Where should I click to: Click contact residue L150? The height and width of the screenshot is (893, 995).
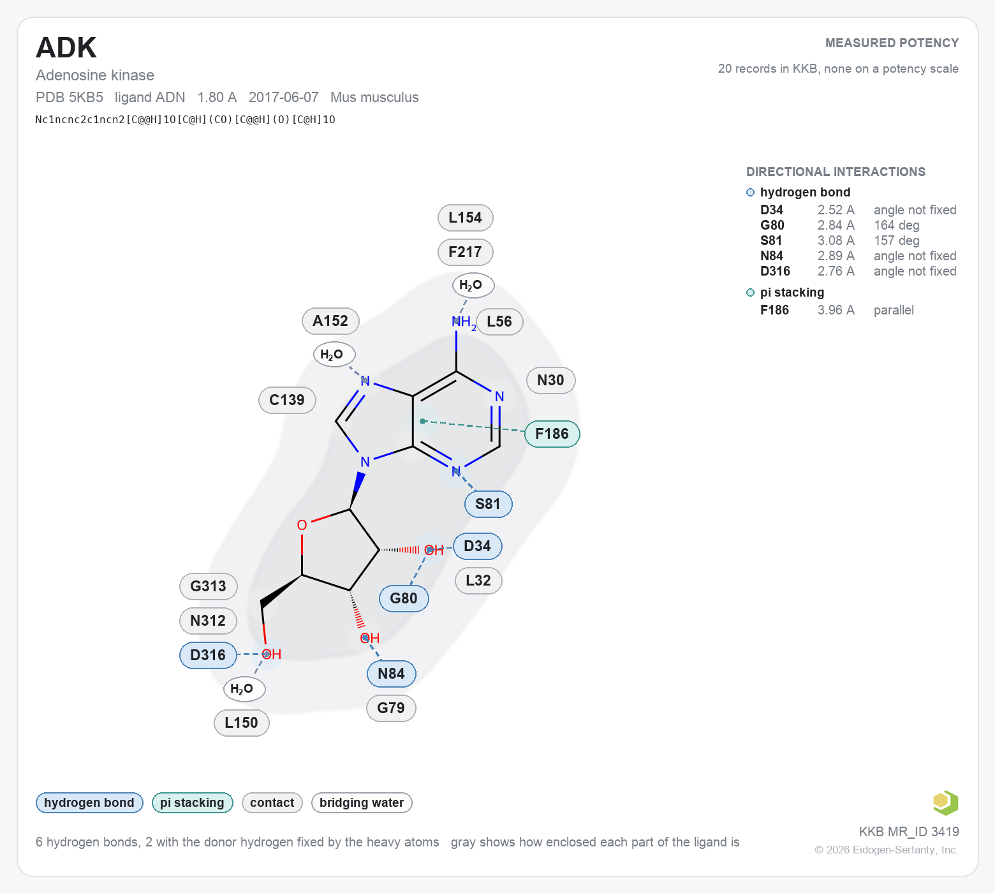pos(241,723)
